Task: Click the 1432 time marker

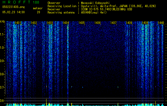Action: [34, 23]
